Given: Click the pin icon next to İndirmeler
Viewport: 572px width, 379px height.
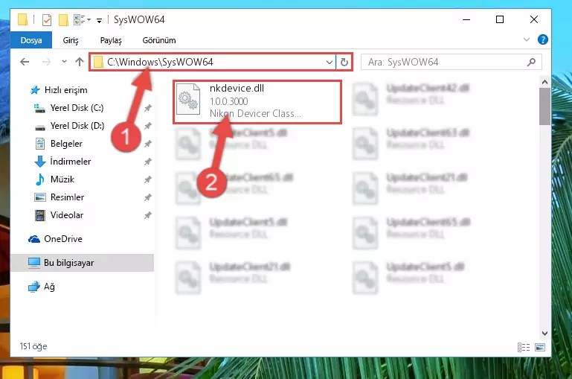Looking at the screenshot, I should click(x=148, y=162).
